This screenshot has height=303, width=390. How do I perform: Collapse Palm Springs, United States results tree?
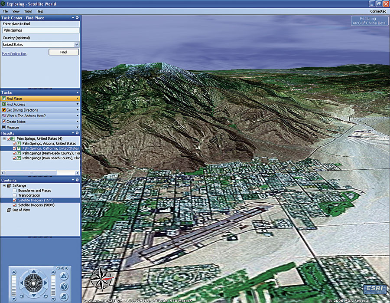click(x=4, y=138)
